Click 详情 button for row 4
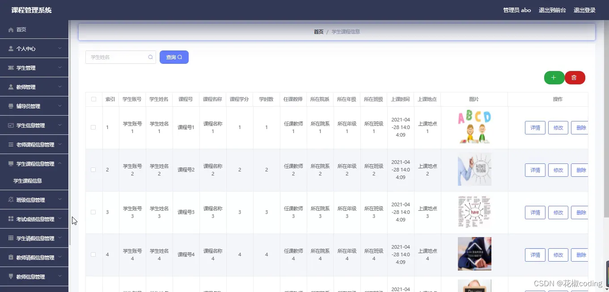 (x=535, y=254)
